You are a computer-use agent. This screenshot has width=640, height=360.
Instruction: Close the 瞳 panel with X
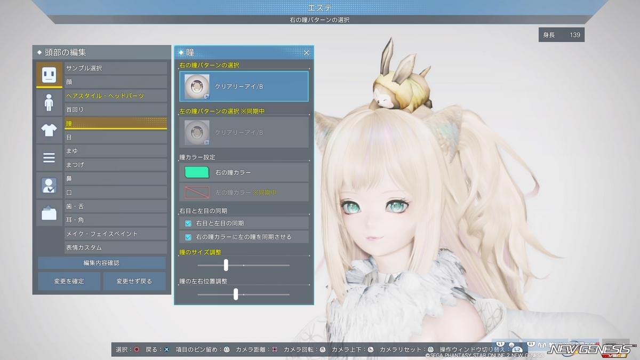[x=307, y=52]
